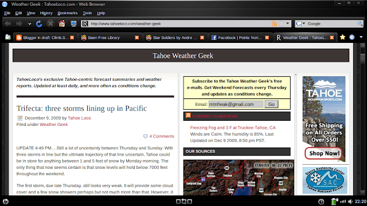Click the network signal icon

tap(343, 201)
